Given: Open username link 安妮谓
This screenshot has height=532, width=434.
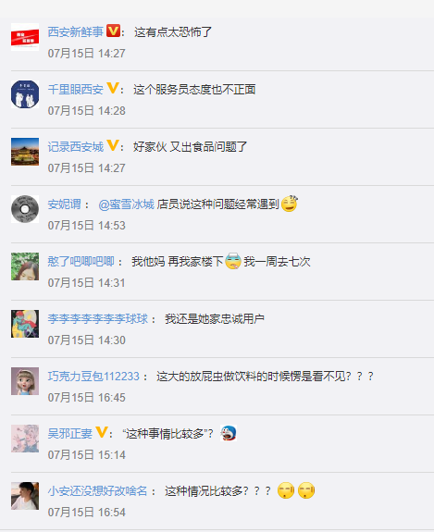Looking at the screenshot, I should tap(64, 204).
